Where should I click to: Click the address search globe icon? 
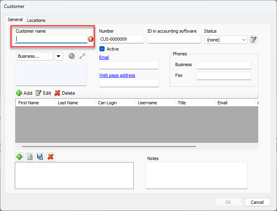72,56
